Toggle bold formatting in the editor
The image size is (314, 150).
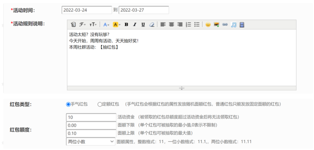click(x=126, y=25)
